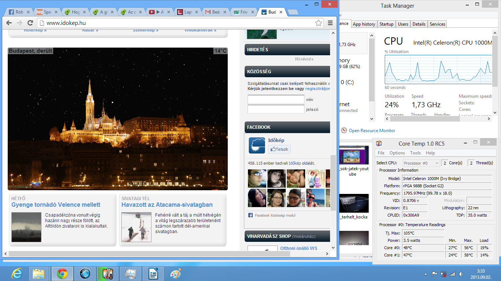This screenshot has width=501, height=281.
Task: Click the network signal tray icon
Action: point(452,274)
